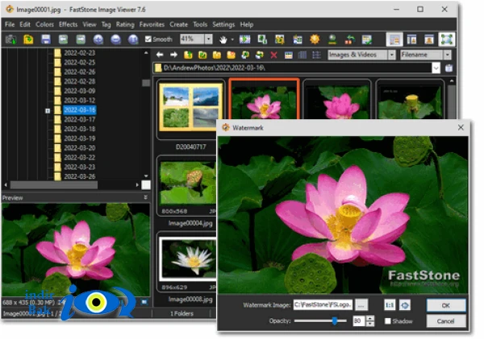
Task: Close the Watermark dialog
Action: 461,127
